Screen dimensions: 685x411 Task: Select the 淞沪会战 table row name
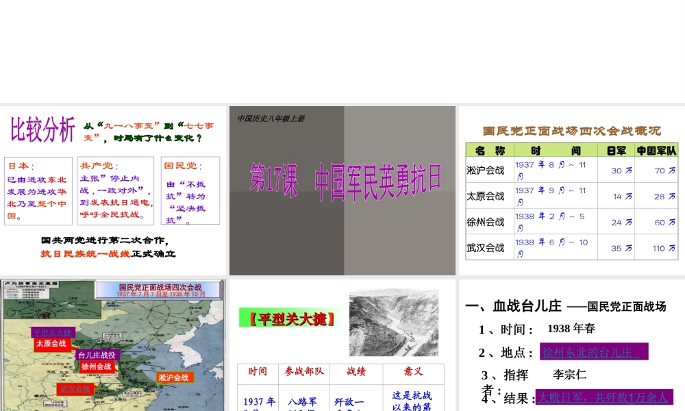click(x=486, y=171)
